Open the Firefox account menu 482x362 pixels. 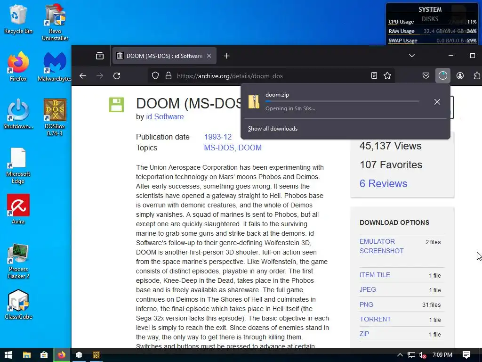(x=460, y=76)
